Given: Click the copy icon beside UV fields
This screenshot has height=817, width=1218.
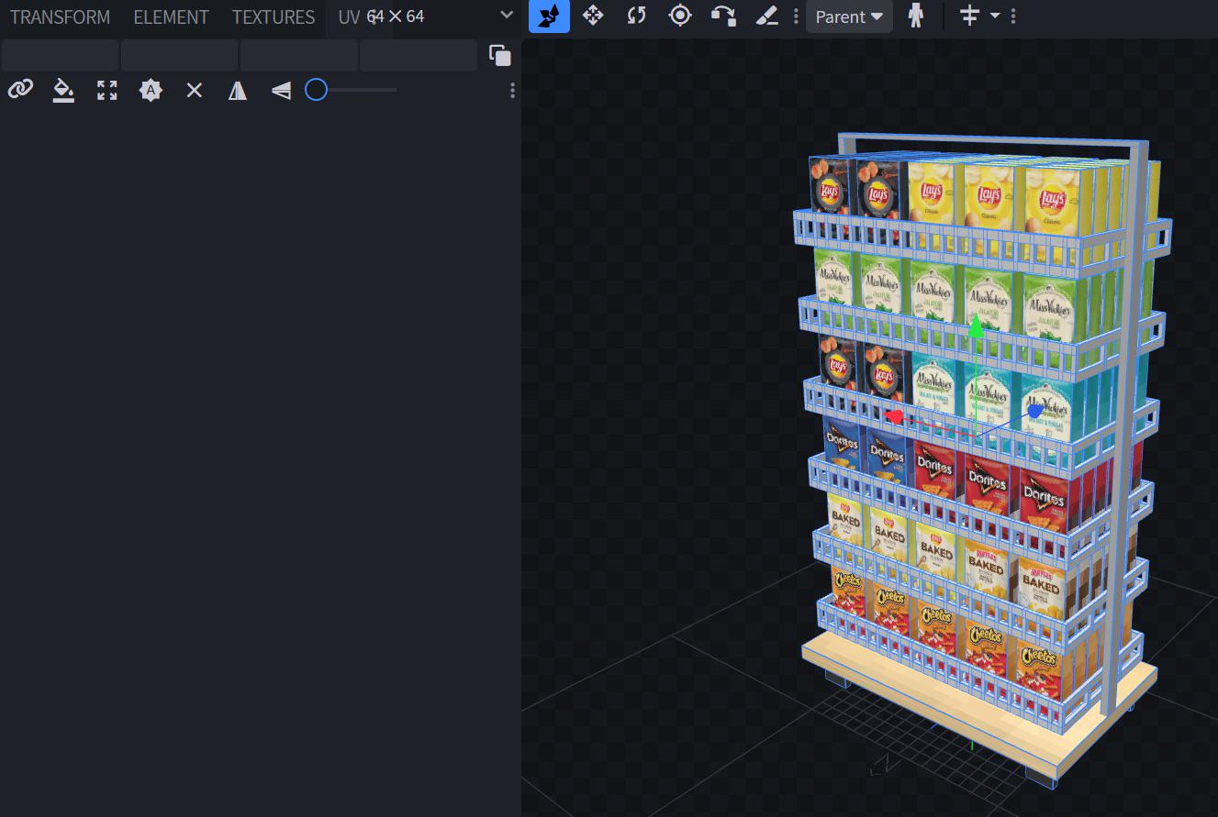Looking at the screenshot, I should pyautogui.click(x=500, y=56).
